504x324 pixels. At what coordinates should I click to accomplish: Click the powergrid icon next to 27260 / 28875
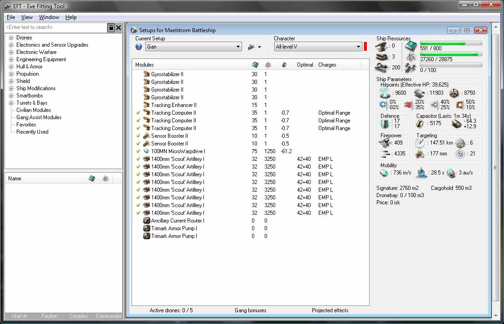point(410,57)
